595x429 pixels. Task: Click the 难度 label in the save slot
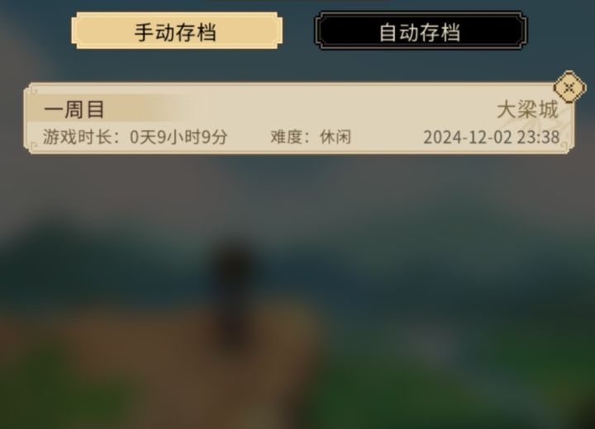[x=286, y=137]
